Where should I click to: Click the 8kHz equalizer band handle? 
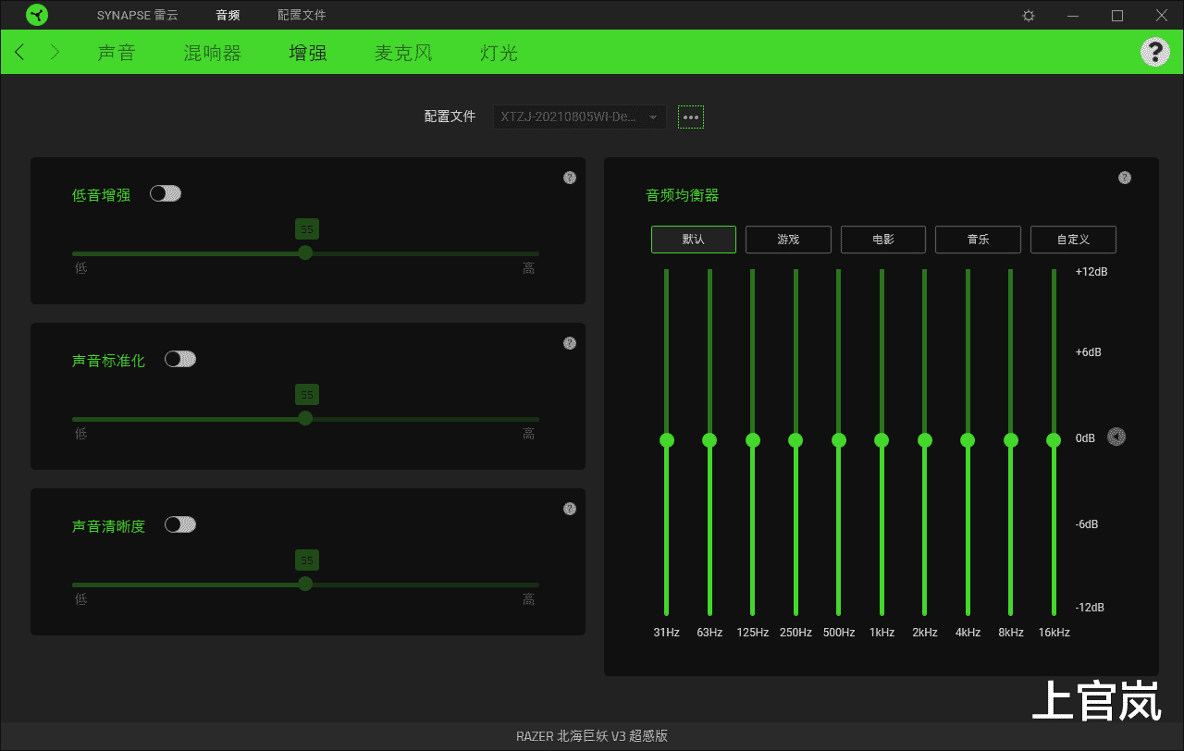(1011, 440)
